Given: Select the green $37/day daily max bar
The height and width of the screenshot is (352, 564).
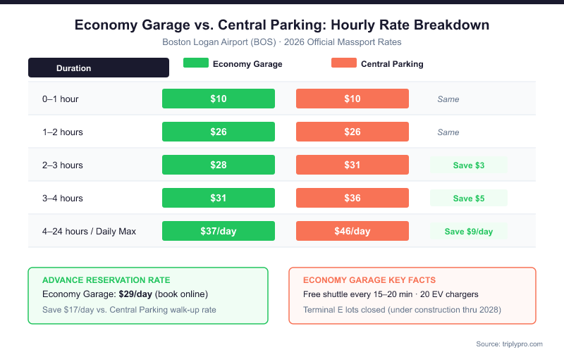Looking at the screenshot, I should [219, 231].
